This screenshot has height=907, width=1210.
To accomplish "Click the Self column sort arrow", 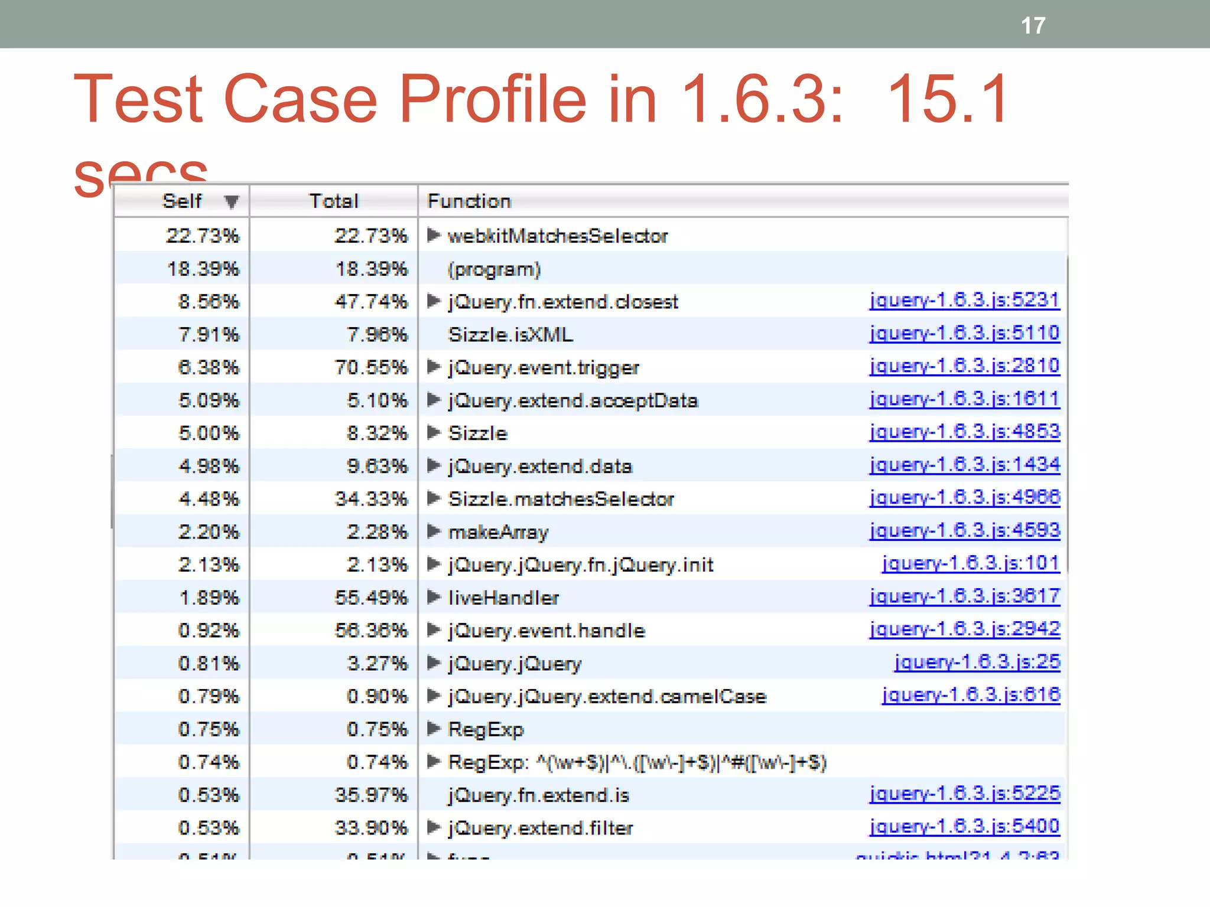I will click(232, 202).
